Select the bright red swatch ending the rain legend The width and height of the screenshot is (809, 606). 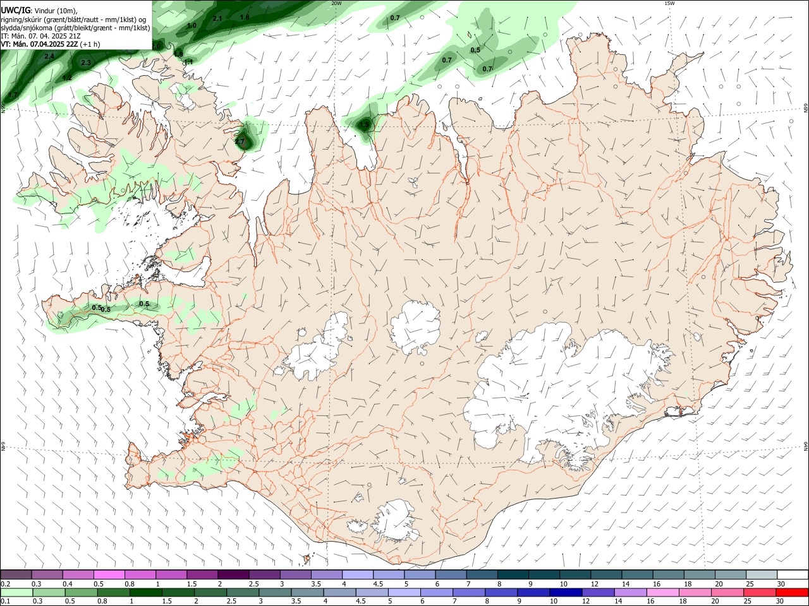pos(792,592)
